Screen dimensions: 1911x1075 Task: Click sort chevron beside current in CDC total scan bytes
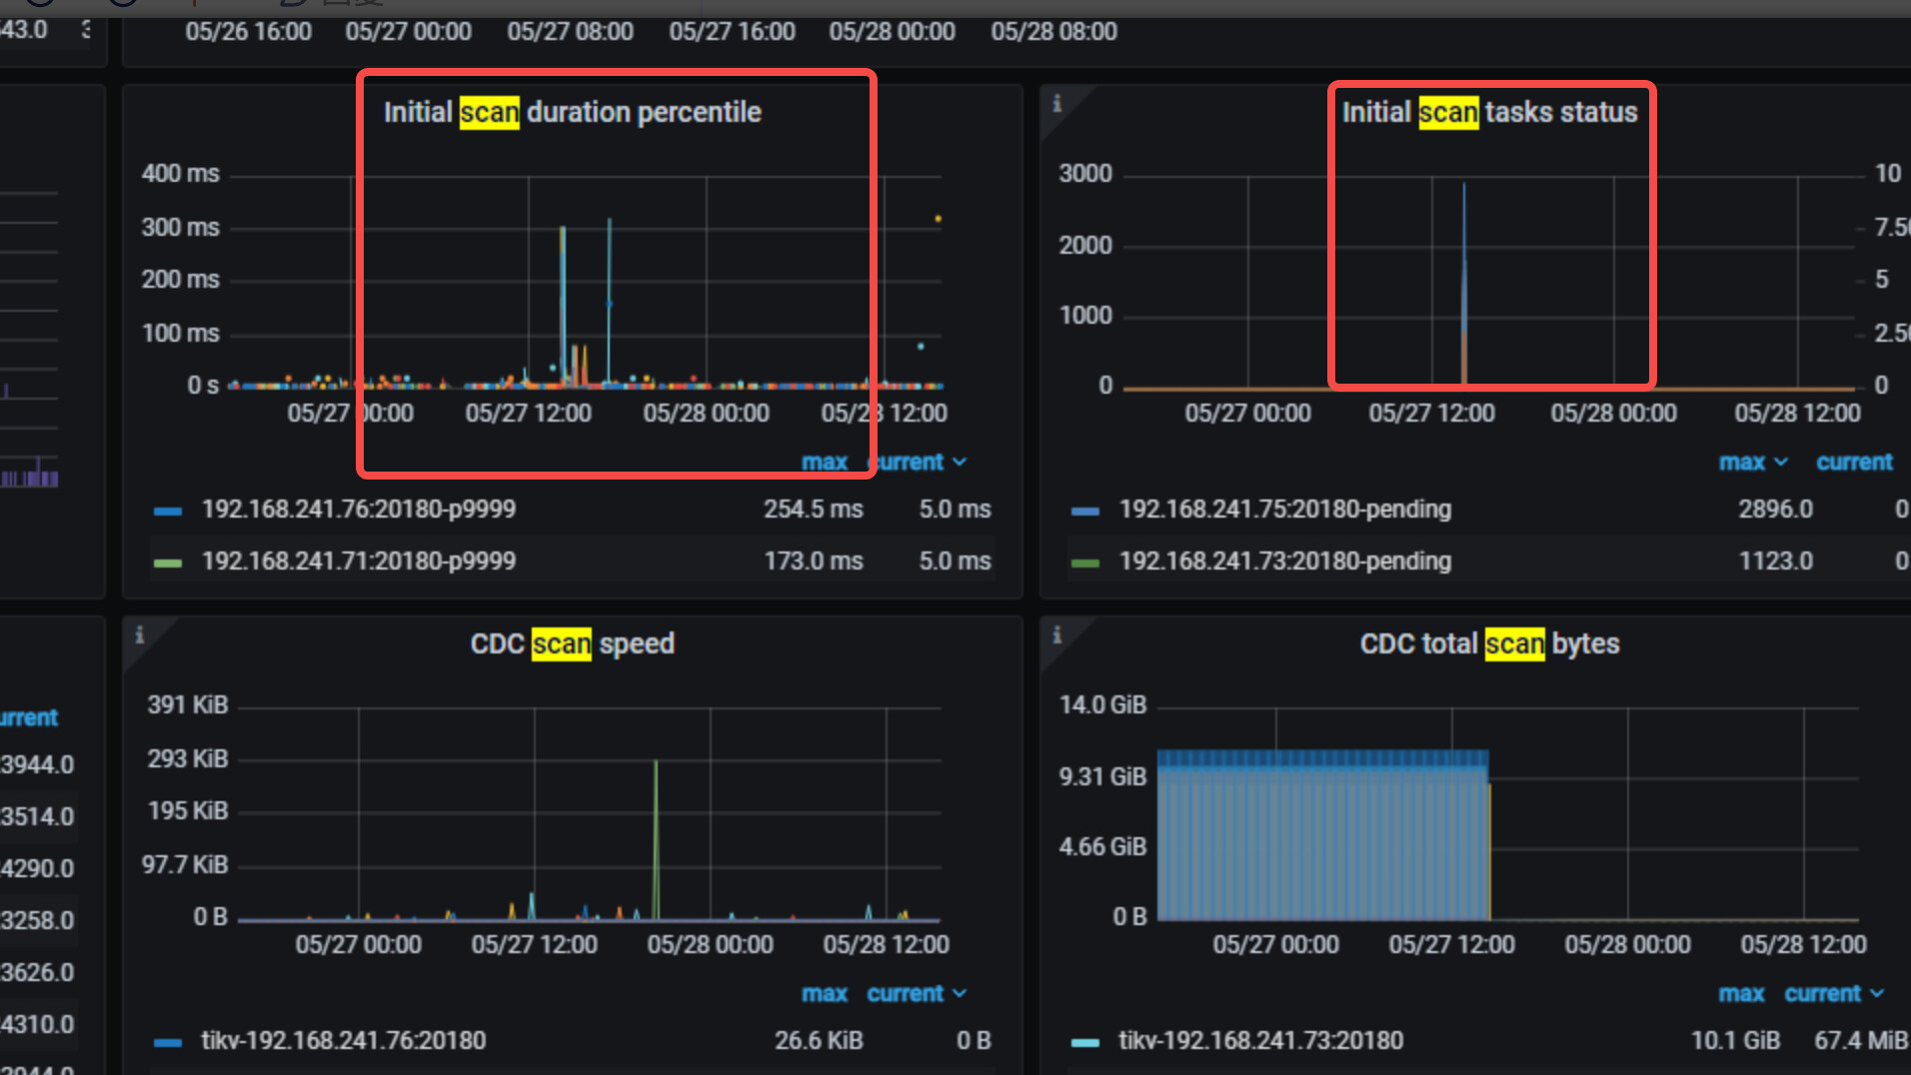(1876, 994)
